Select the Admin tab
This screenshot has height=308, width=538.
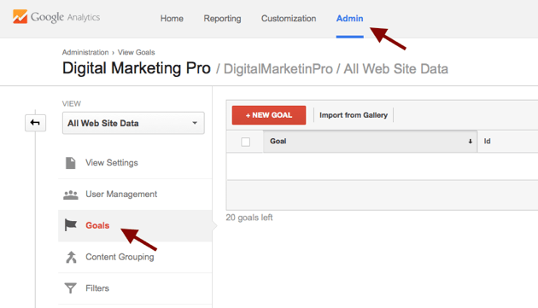(349, 19)
